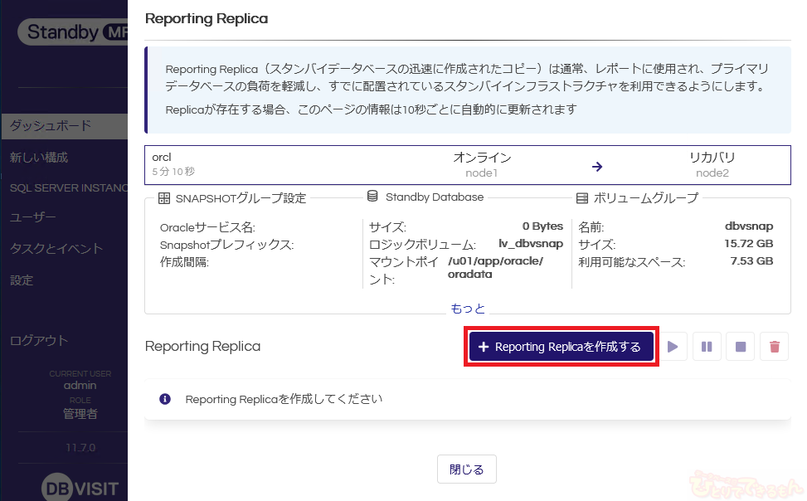
Task: Click the 15.72 GB size value
Action: [749, 244]
